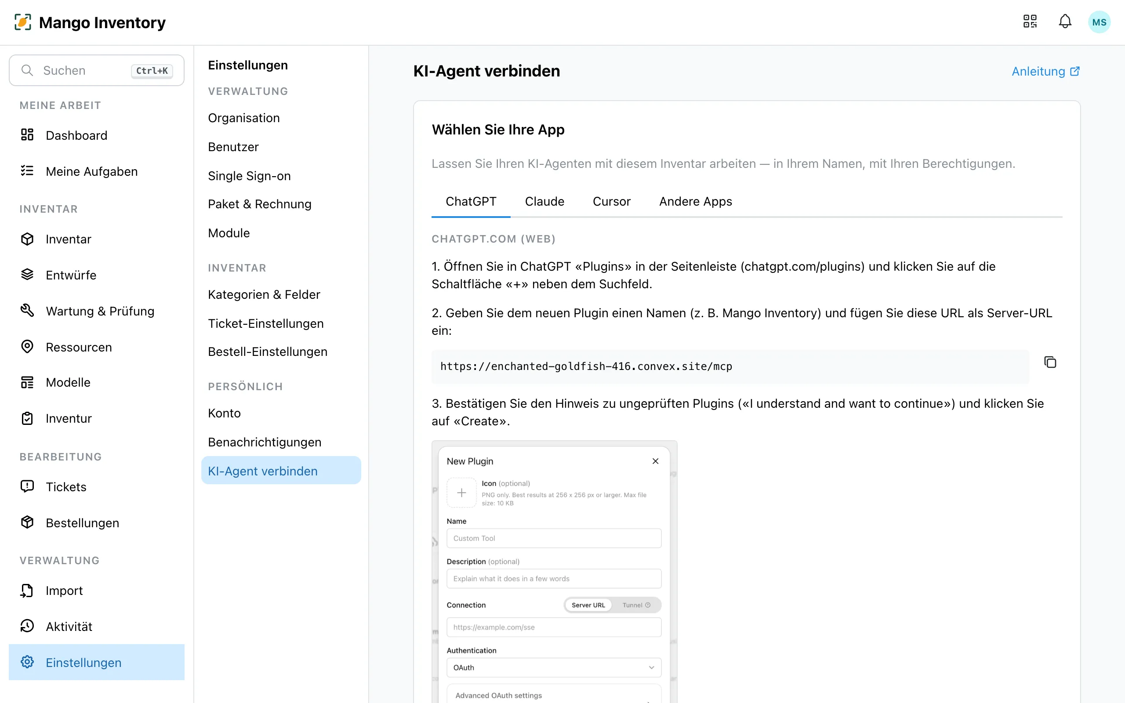
Task: Click the step 2 'Geben Sie dem neuen Plugin' instruction
Action: 742,322
